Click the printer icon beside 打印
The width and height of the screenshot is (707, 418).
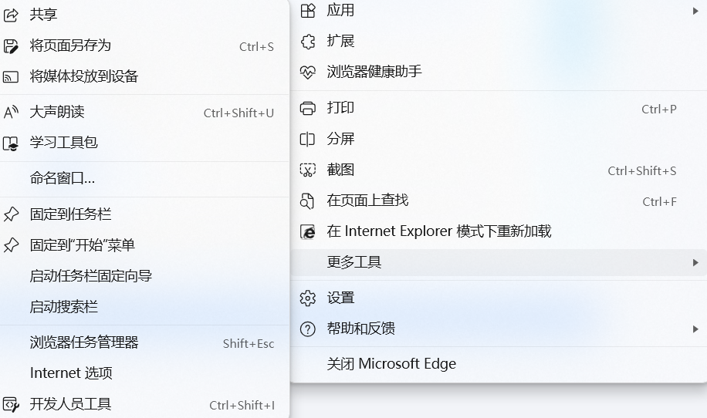(308, 108)
